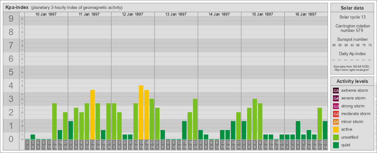377x153 pixels.
Task: Select the 10 Jan 1897 date header
Action: coord(46,14)
